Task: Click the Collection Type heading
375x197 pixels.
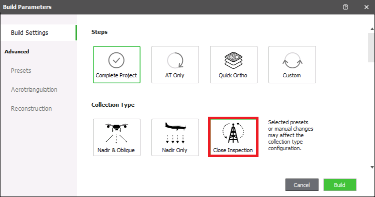Action: pos(113,105)
